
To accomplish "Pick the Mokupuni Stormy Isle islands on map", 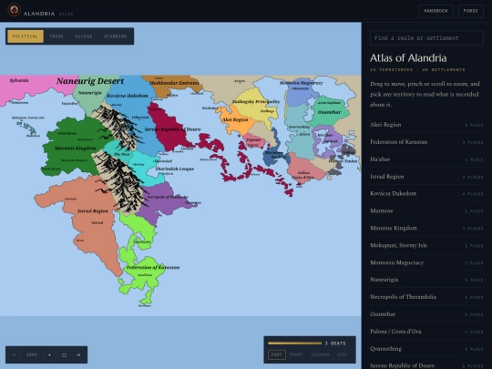I will coord(26,127).
